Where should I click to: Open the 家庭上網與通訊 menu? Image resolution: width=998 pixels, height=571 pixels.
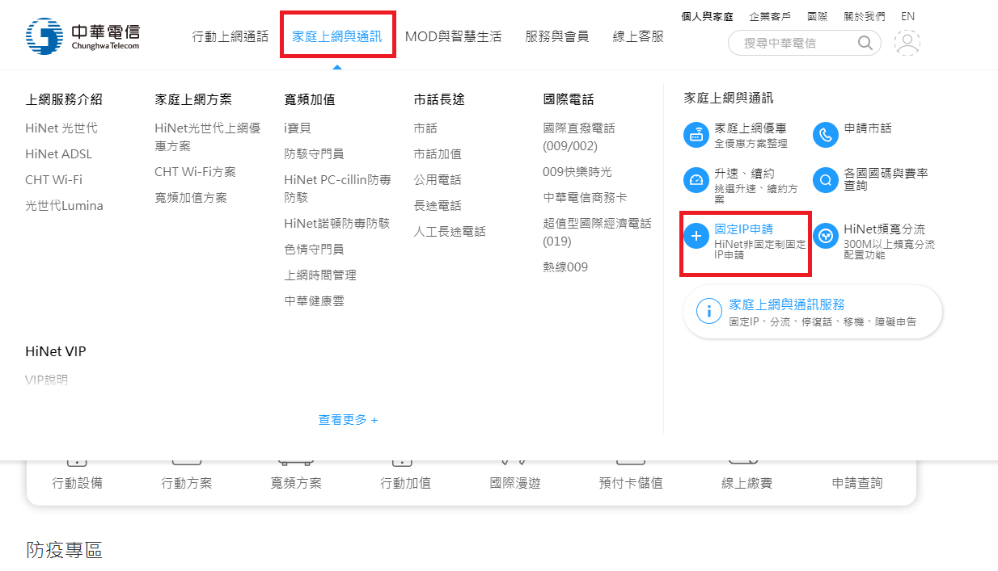337,36
